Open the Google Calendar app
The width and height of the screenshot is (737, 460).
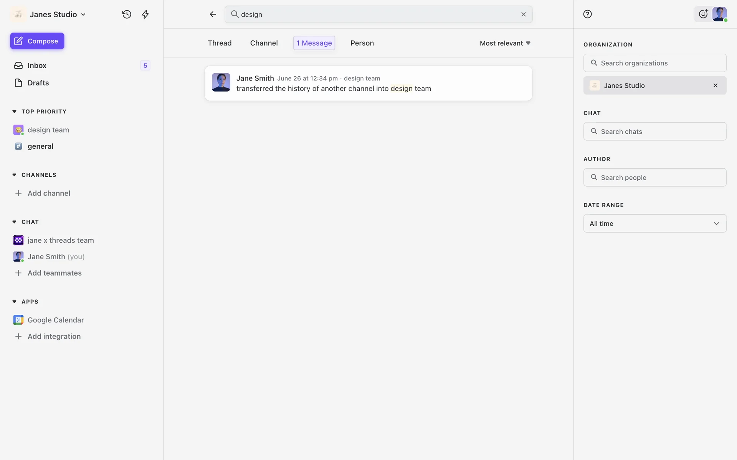point(55,320)
